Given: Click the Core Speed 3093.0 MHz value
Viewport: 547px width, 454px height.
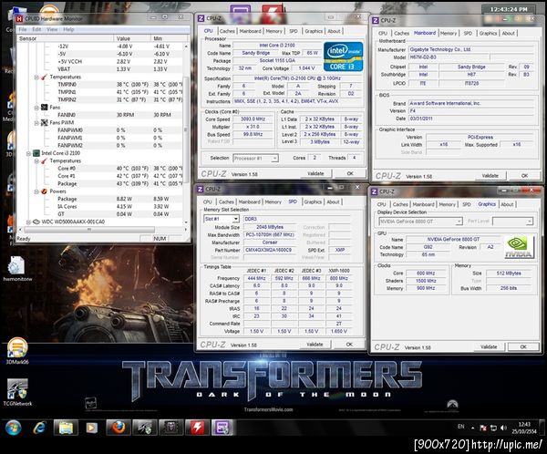Looking at the screenshot, I should [x=253, y=119].
